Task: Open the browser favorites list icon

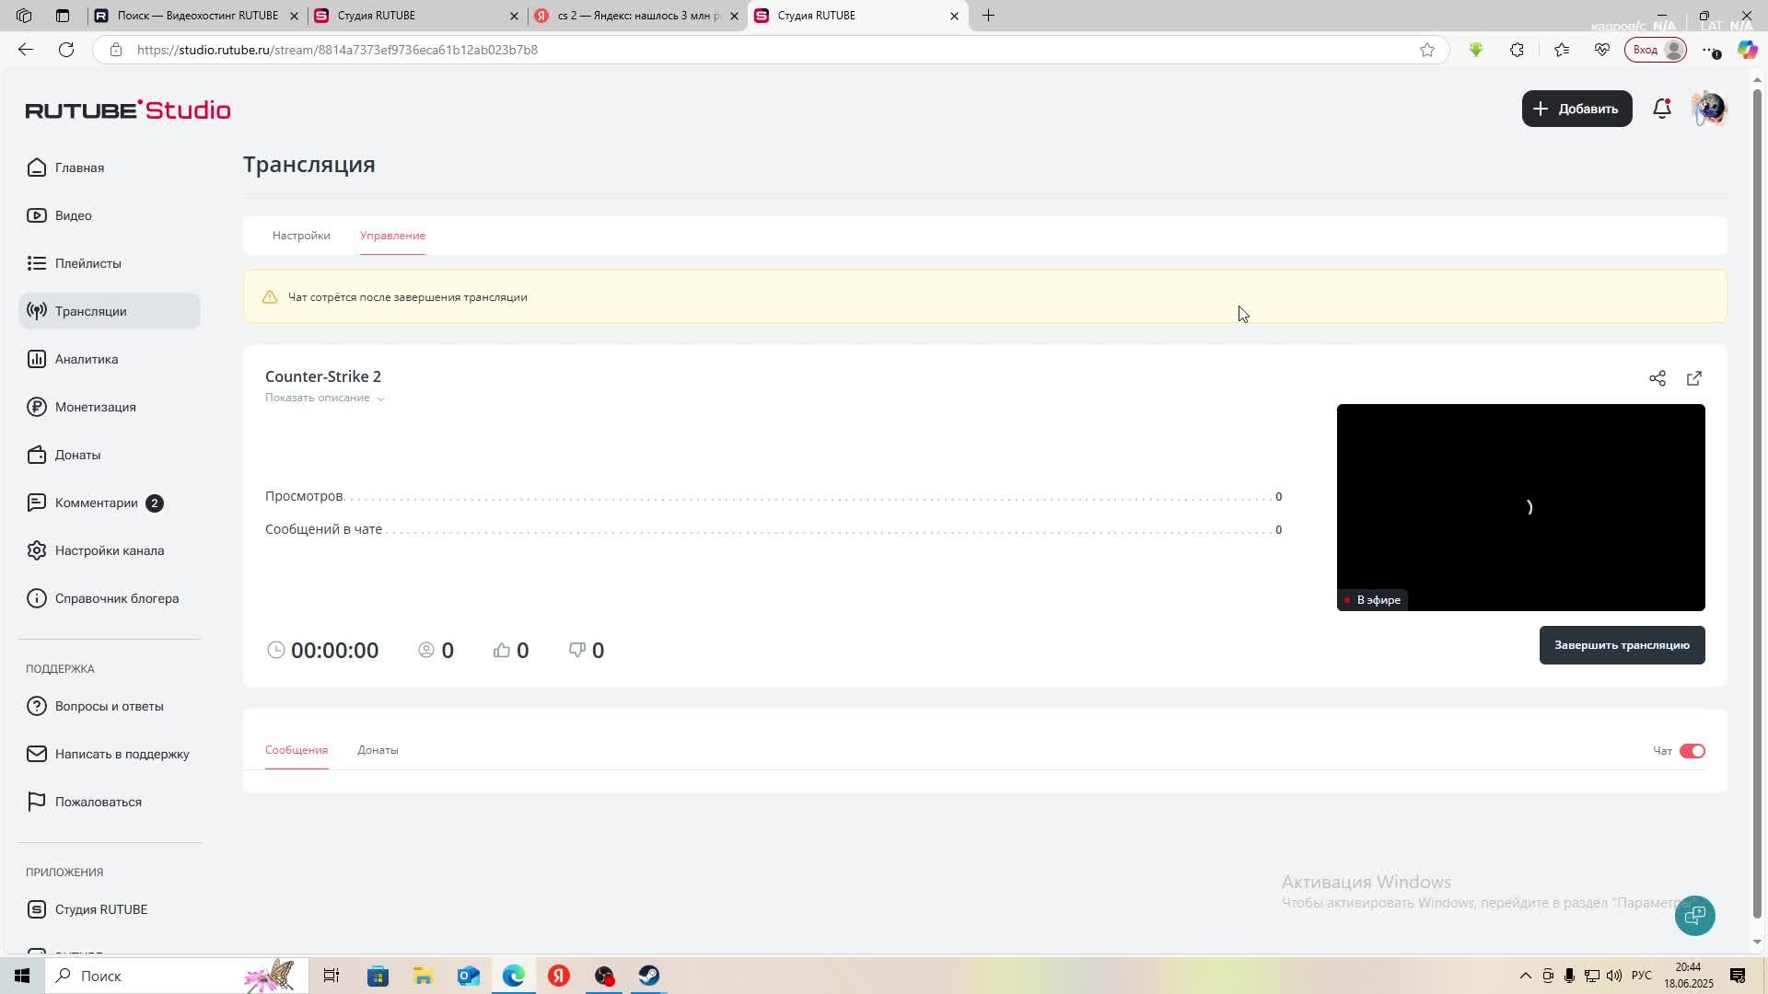Action: (x=1561, y=50)
